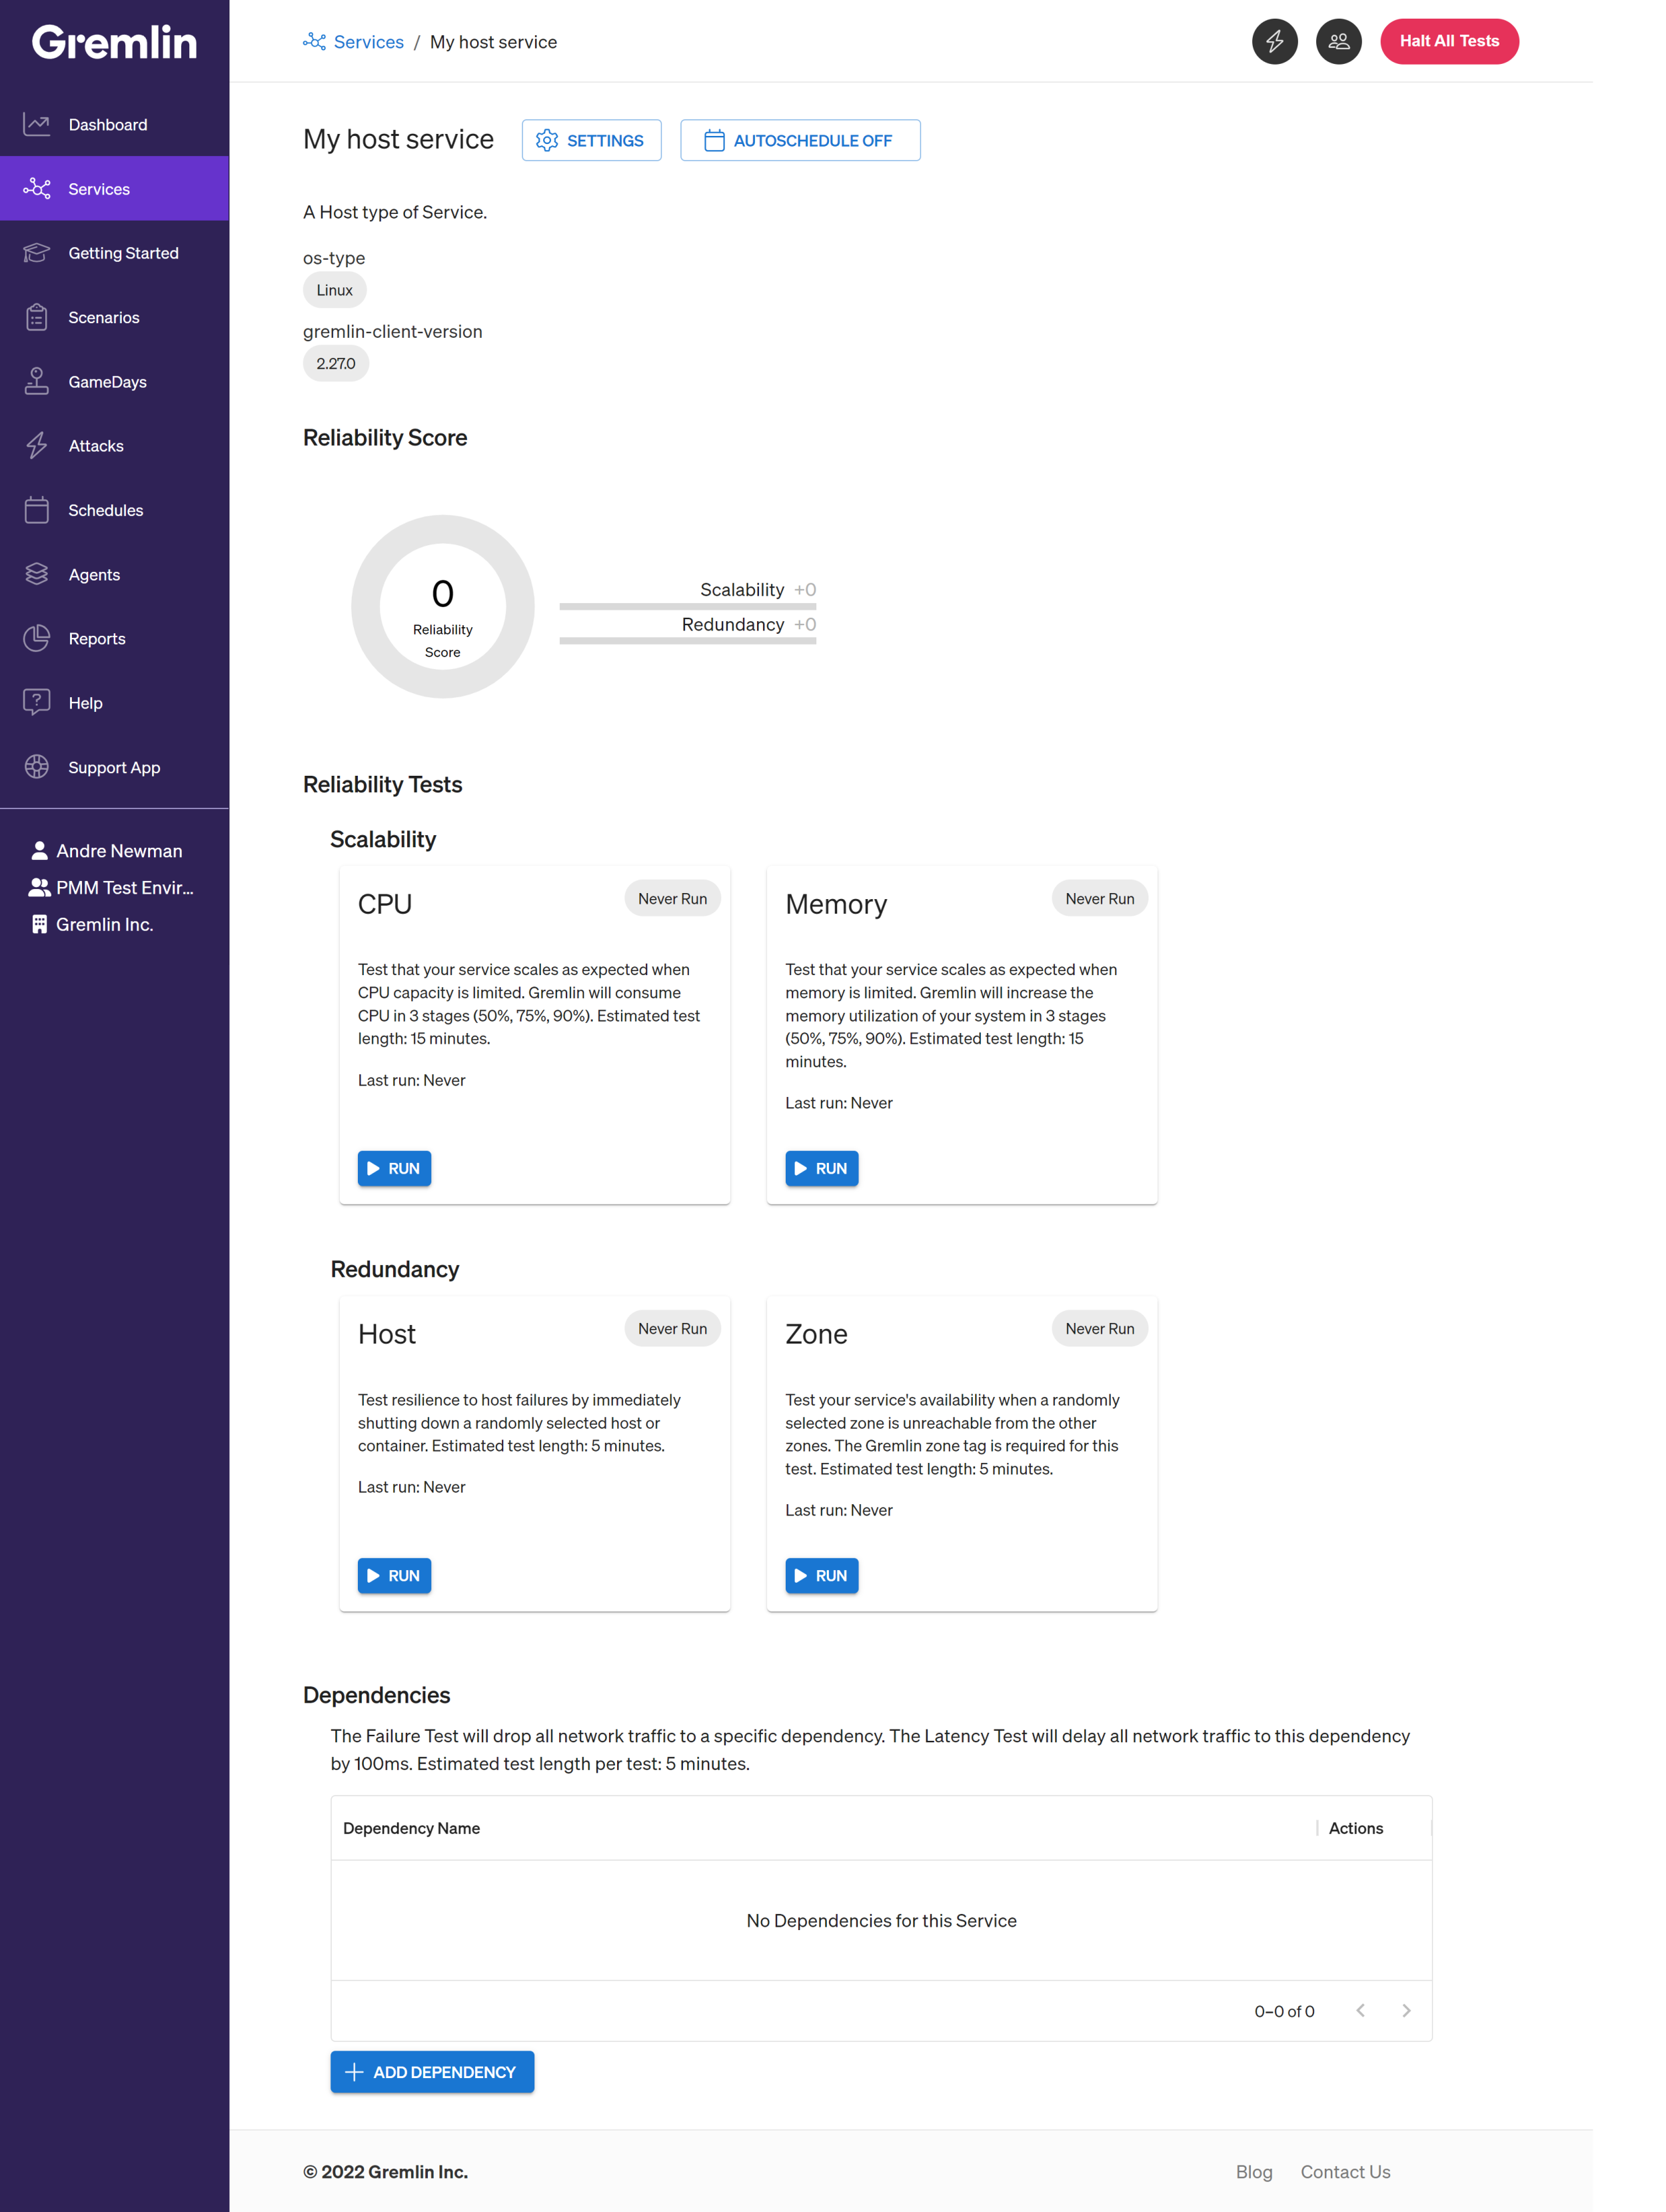Open the Dashboard chart icon
The height and width of the screenshot is (2212, 1666).
[x=37, y=124]
